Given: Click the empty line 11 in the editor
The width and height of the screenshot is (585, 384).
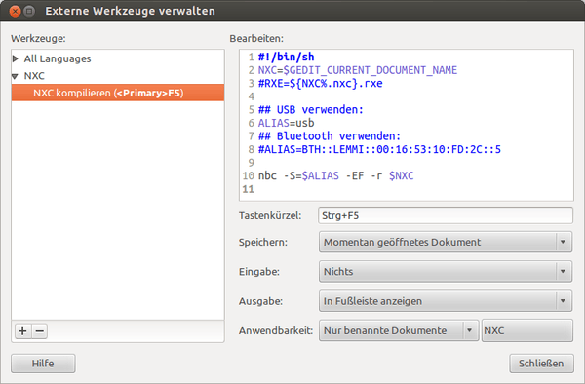Looking at the screenshot, I should (x=407, y=189).
